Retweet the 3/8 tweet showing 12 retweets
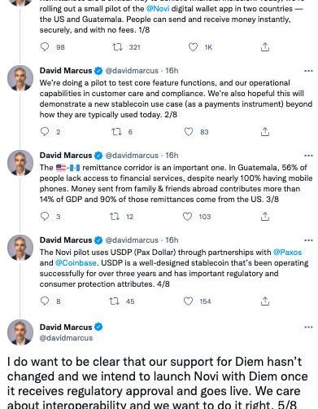The height and width of the screenshot is (409, 318). 115,217
